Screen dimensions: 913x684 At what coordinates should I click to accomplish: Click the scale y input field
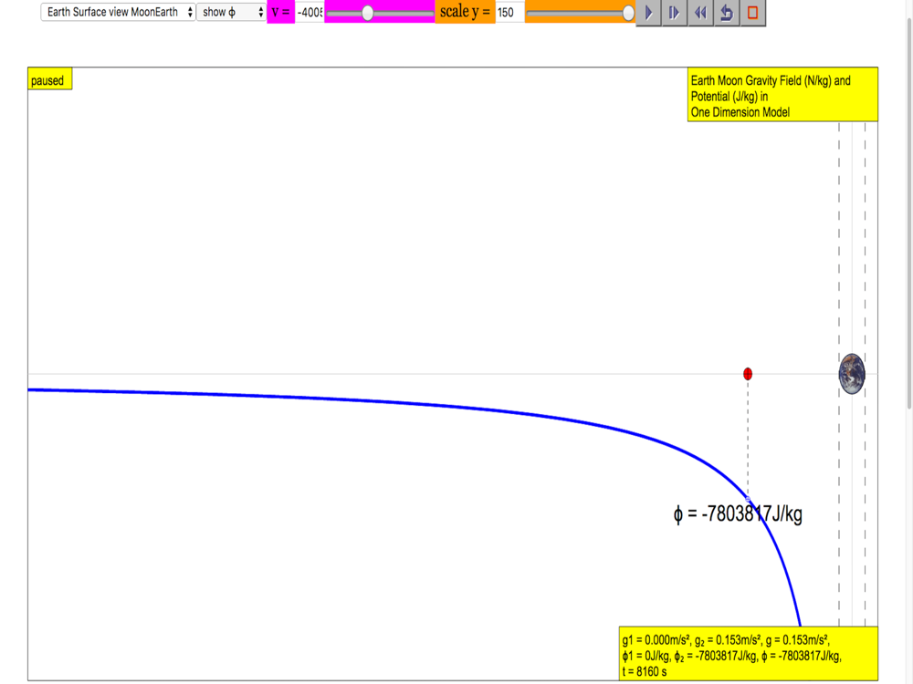(509, 12)
